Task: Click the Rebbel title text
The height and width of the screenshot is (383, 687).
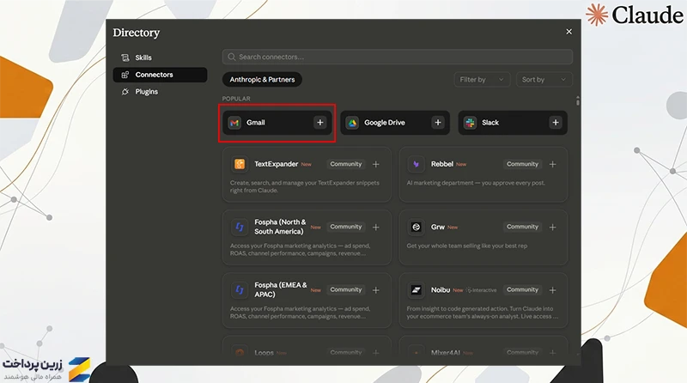Action: tap(441, 164)
